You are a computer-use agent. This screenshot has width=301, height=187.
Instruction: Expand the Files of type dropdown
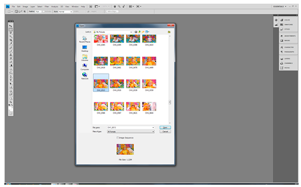click(131, 132)
